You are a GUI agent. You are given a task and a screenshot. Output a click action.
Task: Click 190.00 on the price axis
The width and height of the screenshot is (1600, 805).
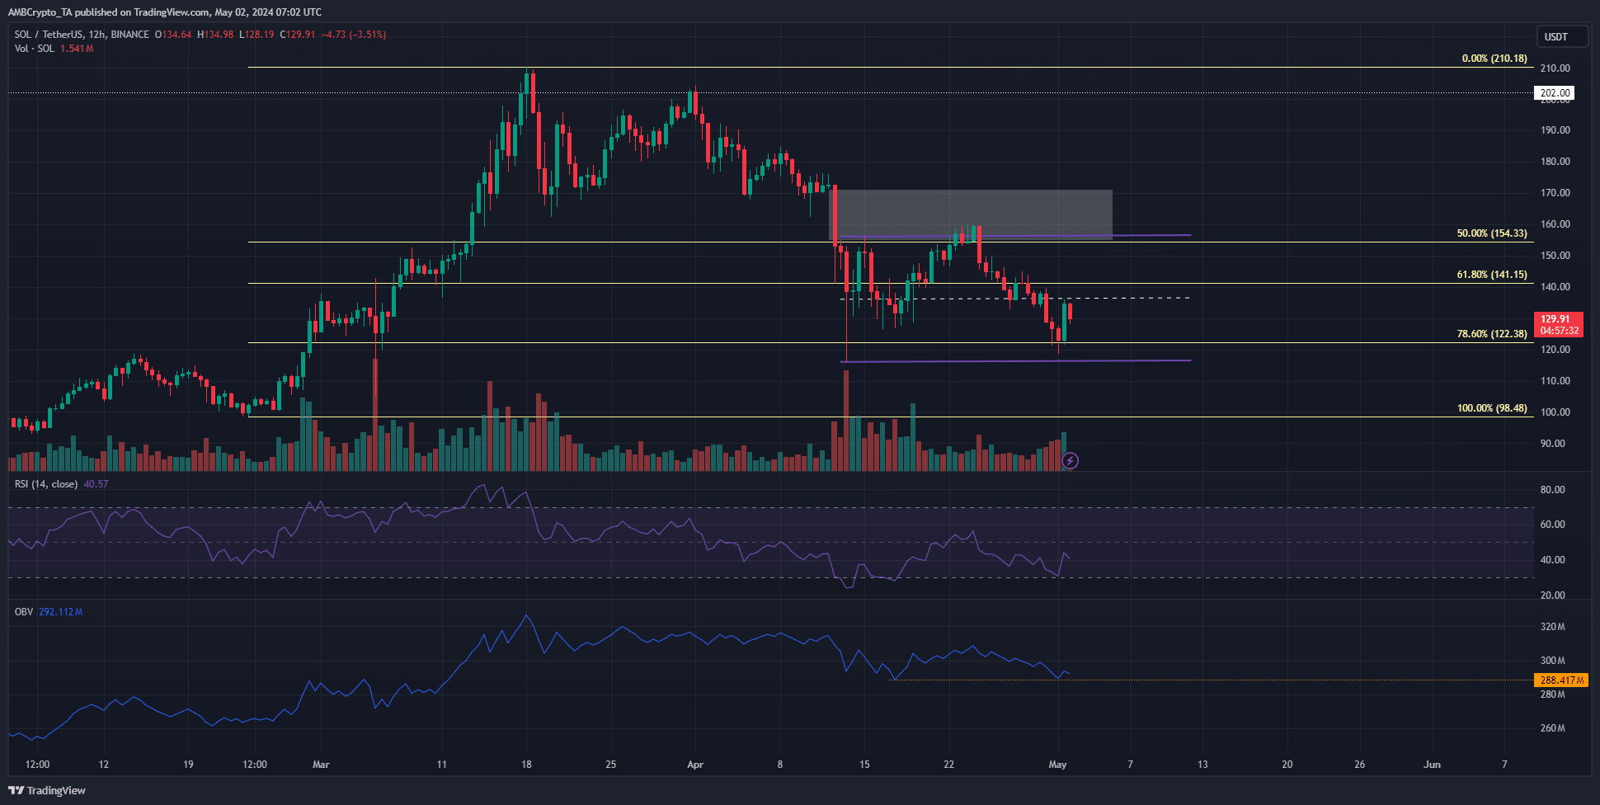coord(1555,130)
